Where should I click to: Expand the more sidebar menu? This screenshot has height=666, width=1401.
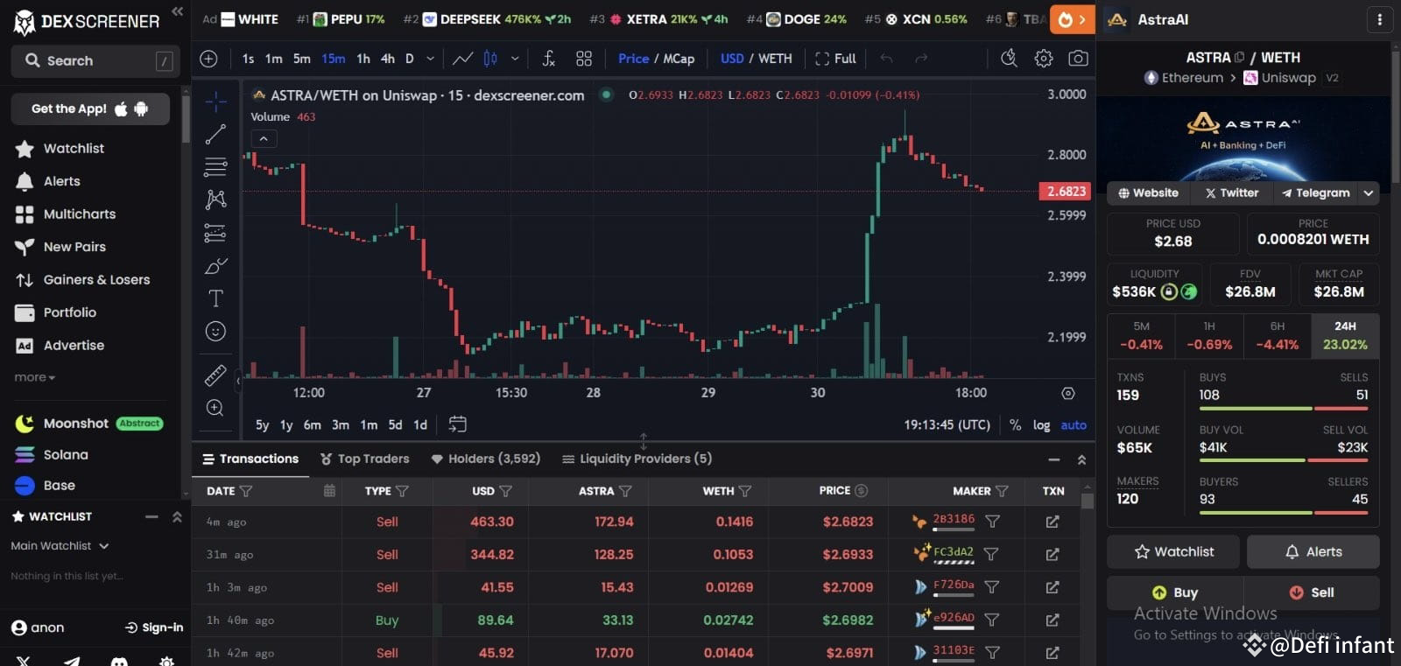[35, 377]
